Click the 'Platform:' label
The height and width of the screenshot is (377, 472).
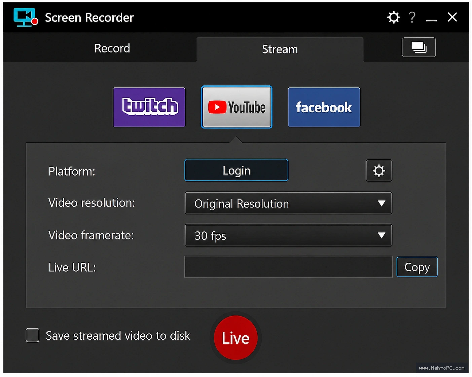point(72,171)
